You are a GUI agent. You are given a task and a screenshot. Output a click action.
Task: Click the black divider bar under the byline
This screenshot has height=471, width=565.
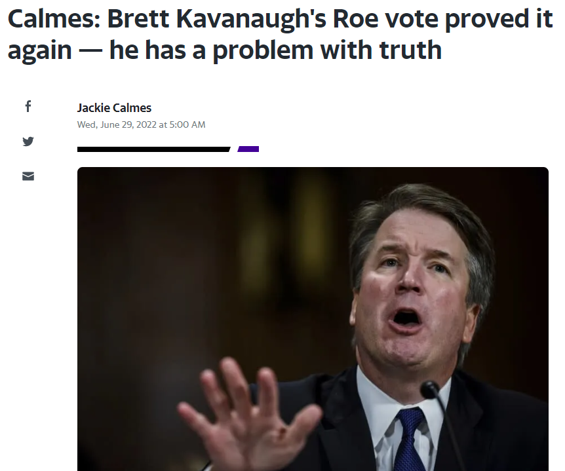tap(153, 149)
